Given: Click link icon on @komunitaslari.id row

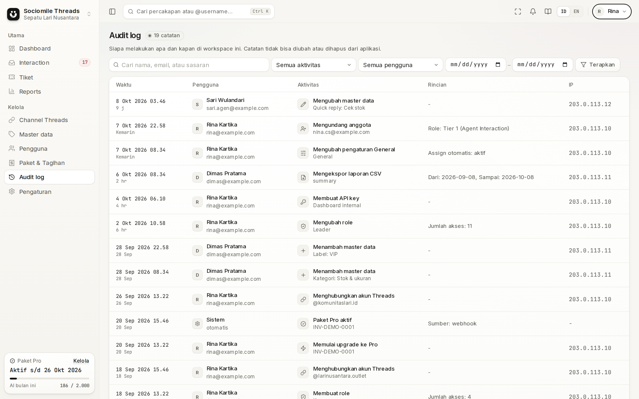Looking at the screenshot, I should point(303,299).
